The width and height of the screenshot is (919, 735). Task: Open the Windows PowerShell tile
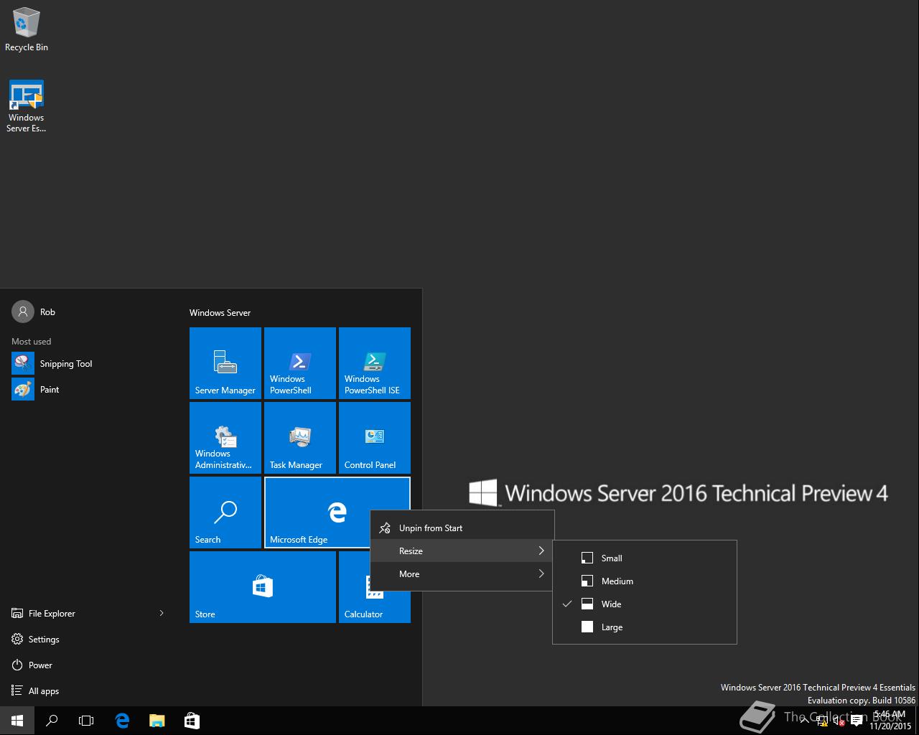pyautogui.click(x=300, y=363)
